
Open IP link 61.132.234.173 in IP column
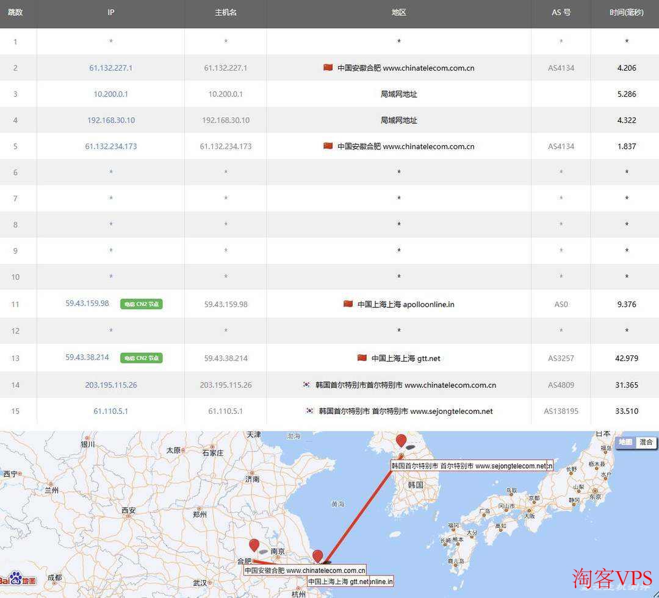pos(111,146)
